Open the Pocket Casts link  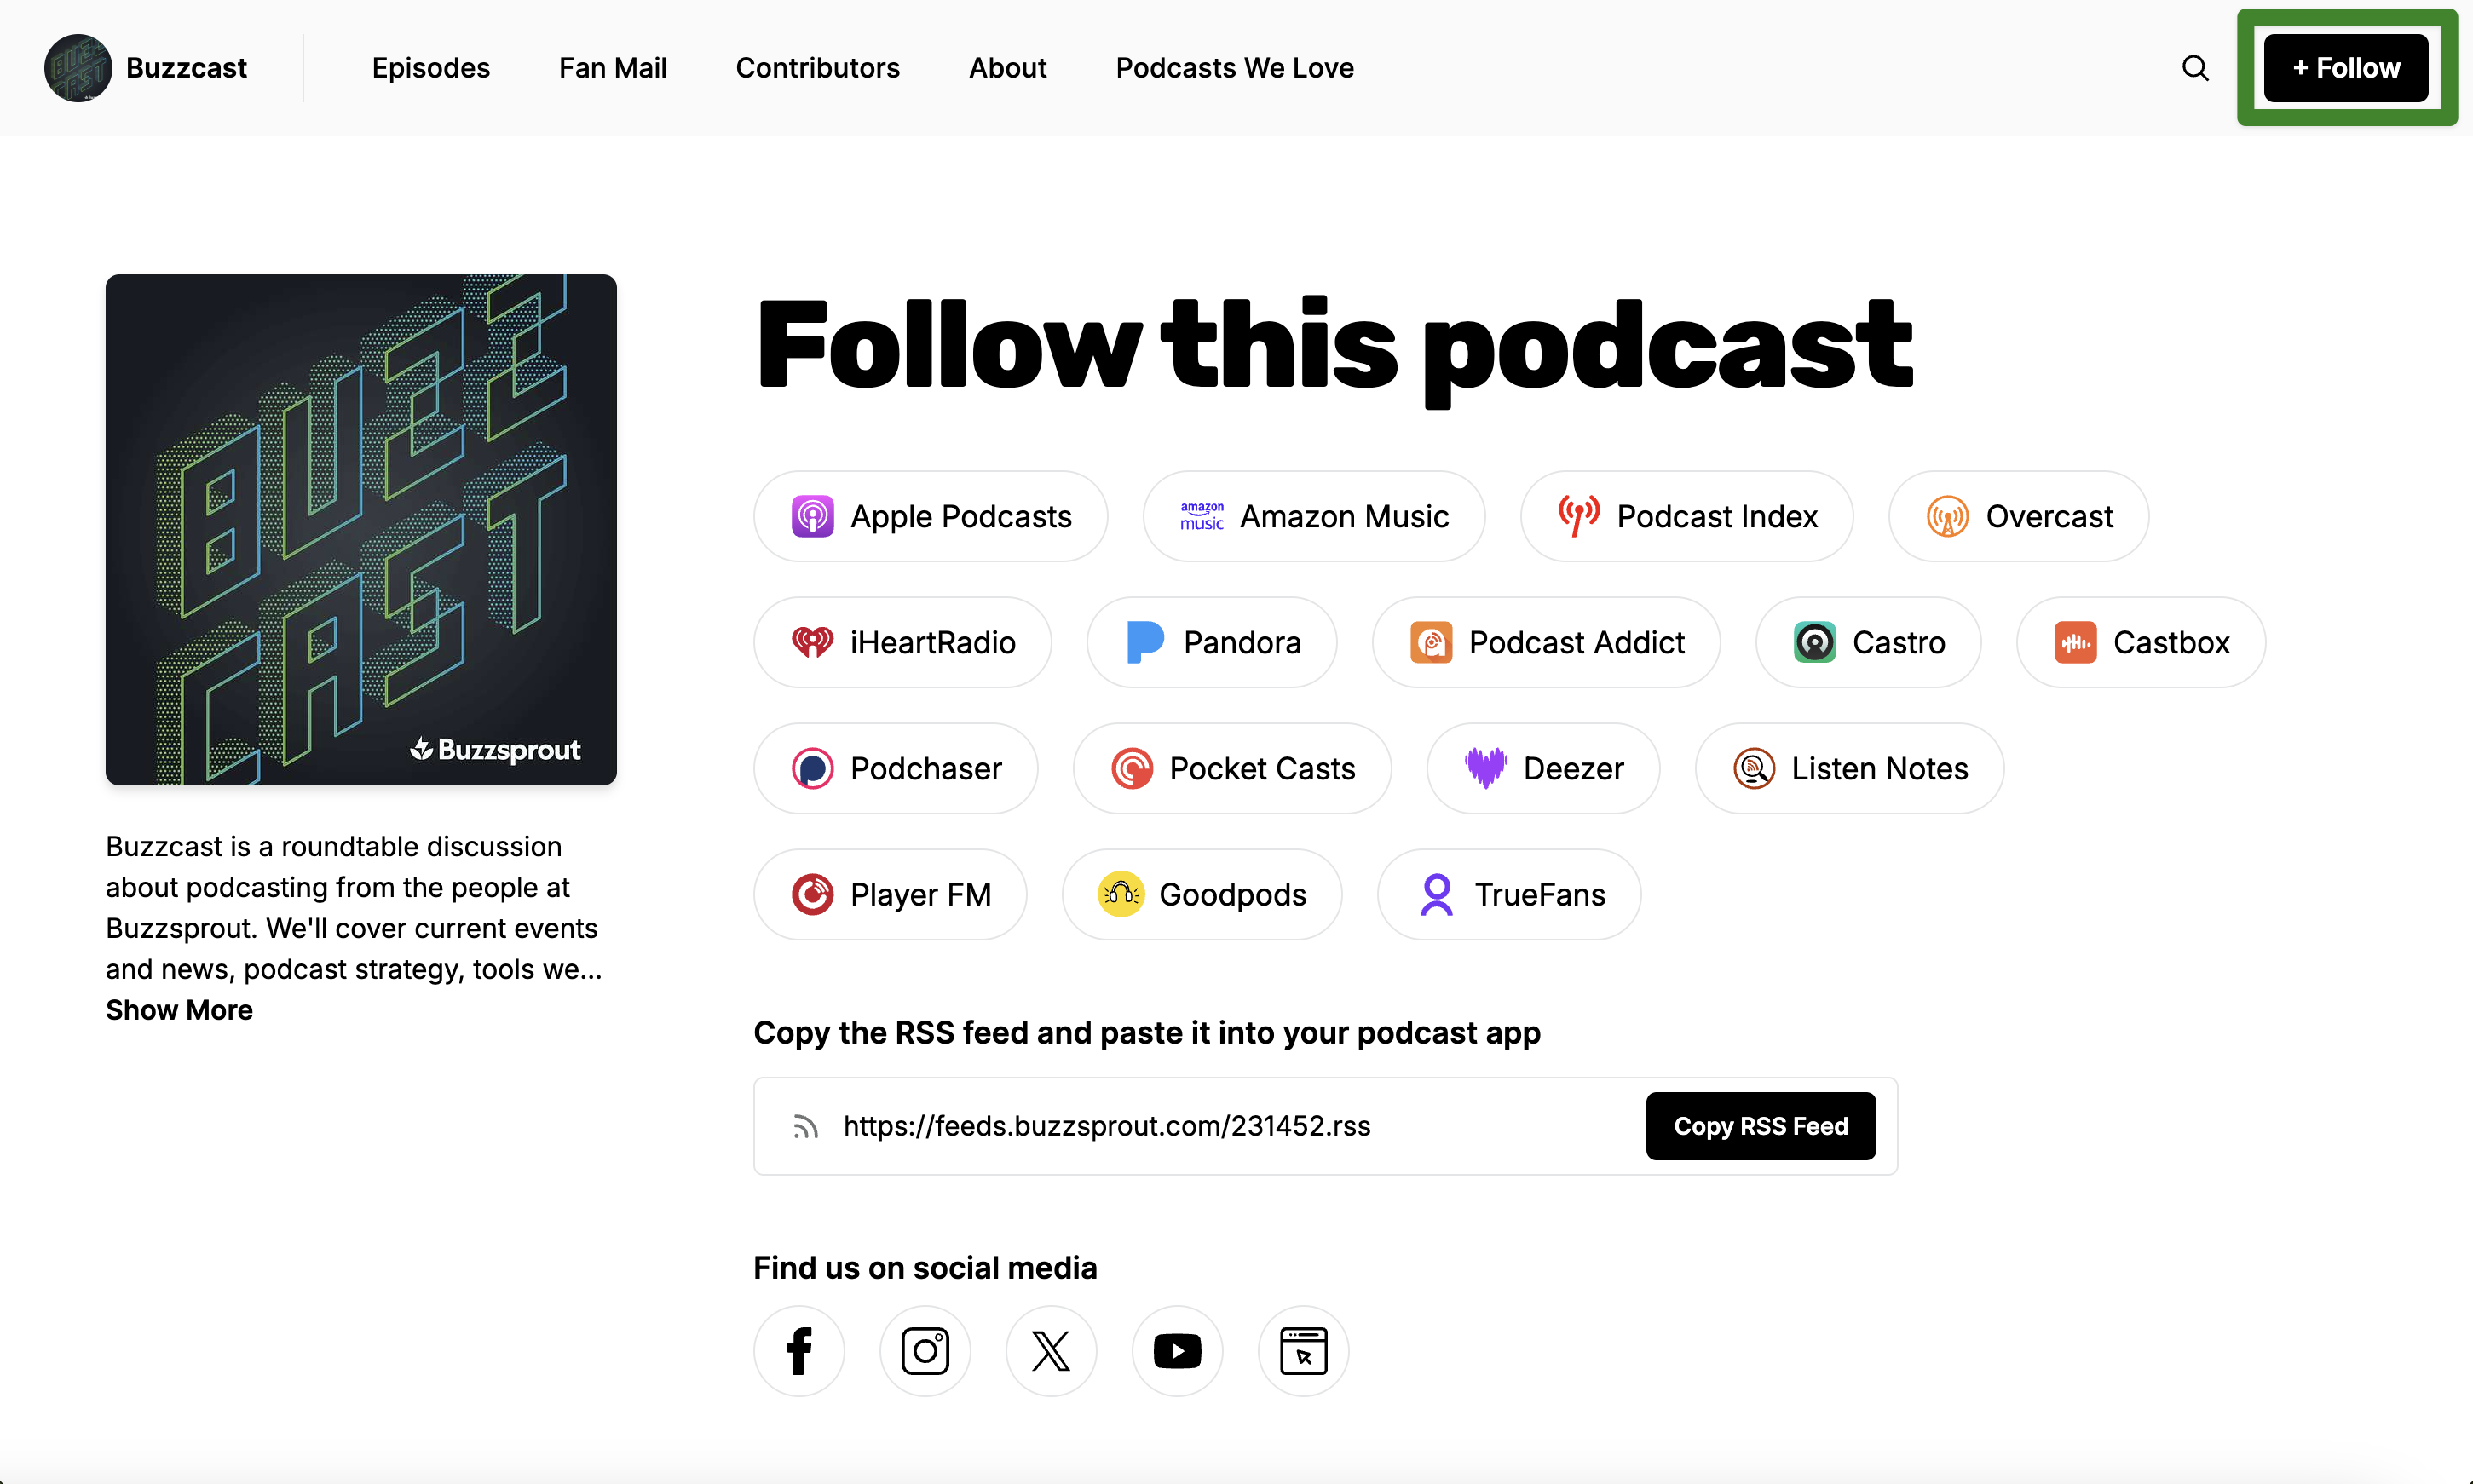pos(1232,768)
